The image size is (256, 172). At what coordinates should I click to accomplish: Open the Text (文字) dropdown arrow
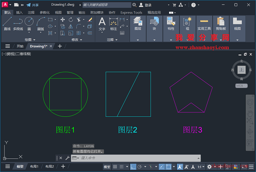(102, 32)
